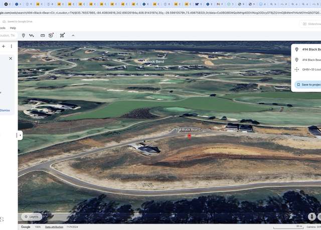Collapse the side panel with arrow handle
This screenshot has height=230, width=321.
pyautogui.click(x=20, y=135)
